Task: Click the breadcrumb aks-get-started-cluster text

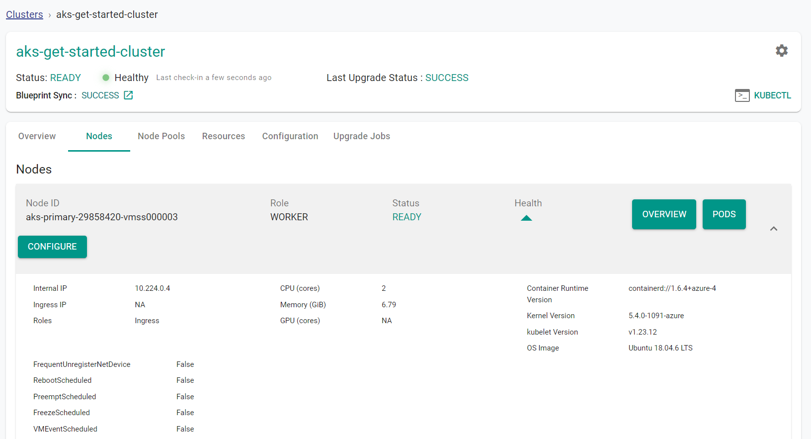Action: (107, 14)
